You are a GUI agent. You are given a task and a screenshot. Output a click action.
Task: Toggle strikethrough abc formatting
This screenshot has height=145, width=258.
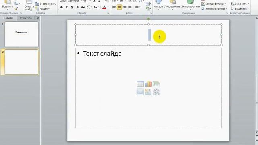83,7
